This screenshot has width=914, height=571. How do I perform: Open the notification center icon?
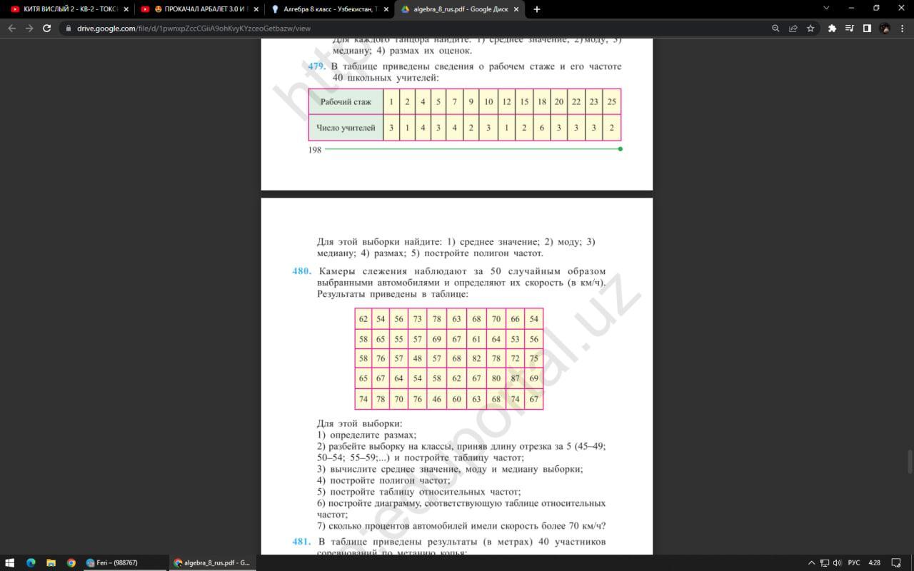click(x=896, y=562)
